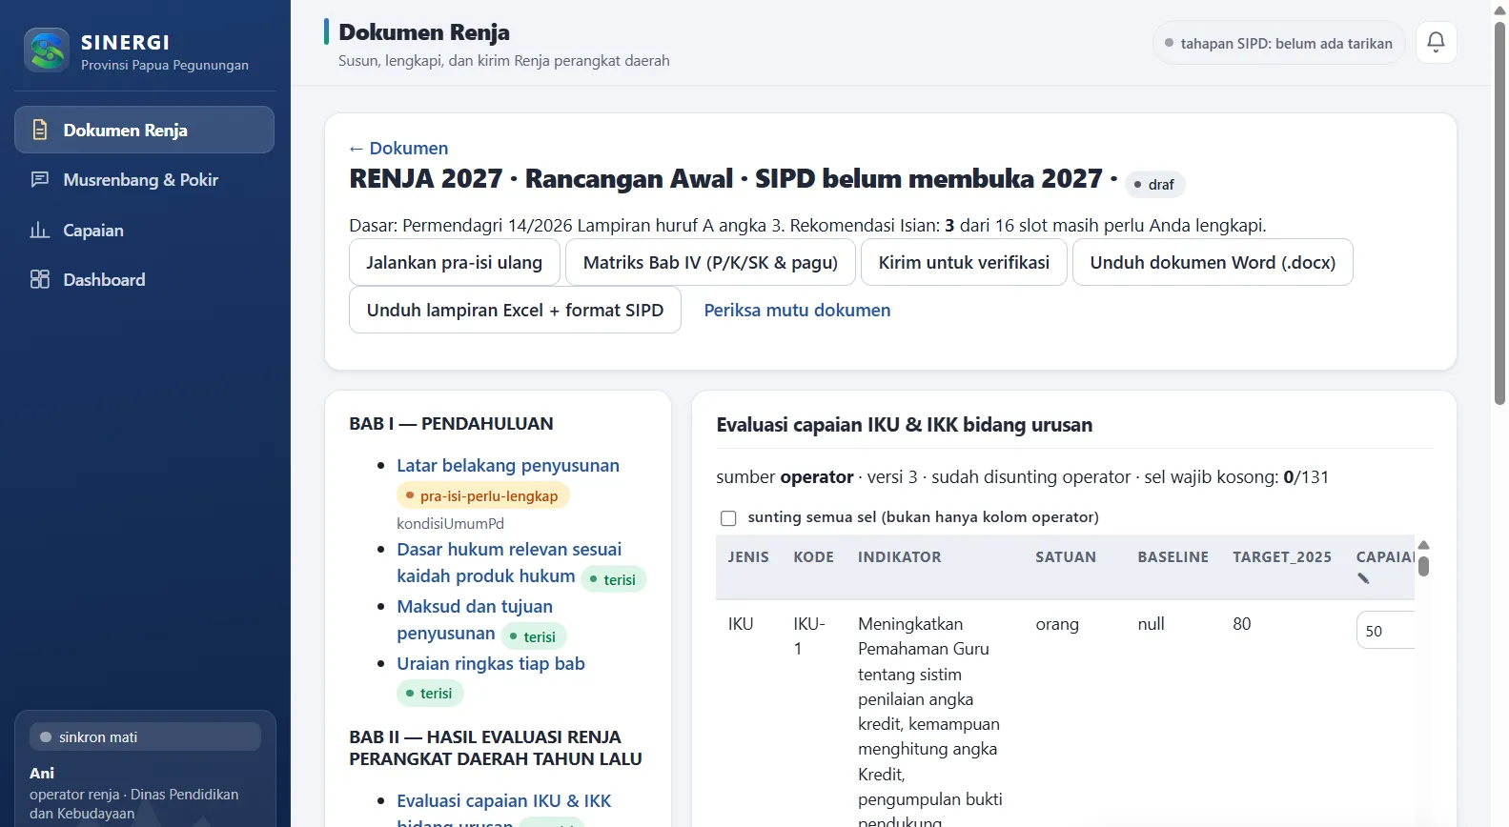Click the 'null' baseline cell
This screenshot has height=827, width=1509.
coord(1151,624)
